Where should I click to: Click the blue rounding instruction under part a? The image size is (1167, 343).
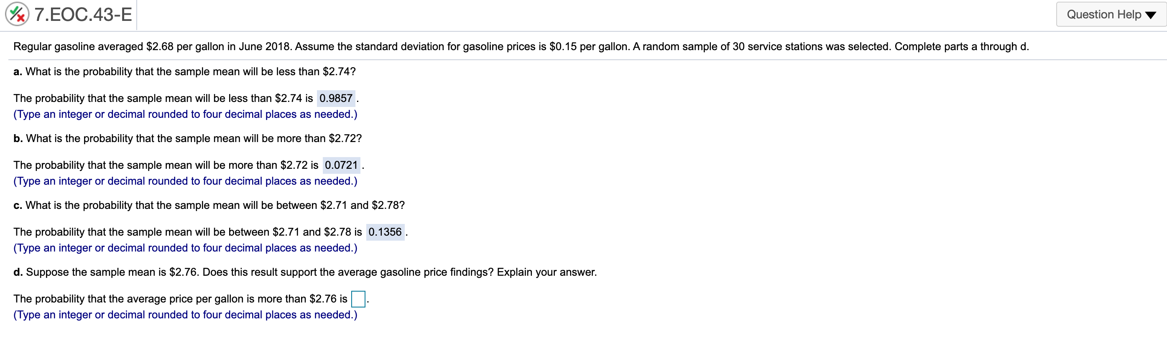tap(185, 114)
